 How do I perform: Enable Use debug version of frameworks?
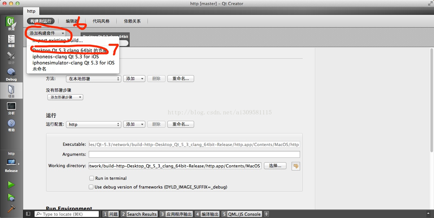pos(91,187)
